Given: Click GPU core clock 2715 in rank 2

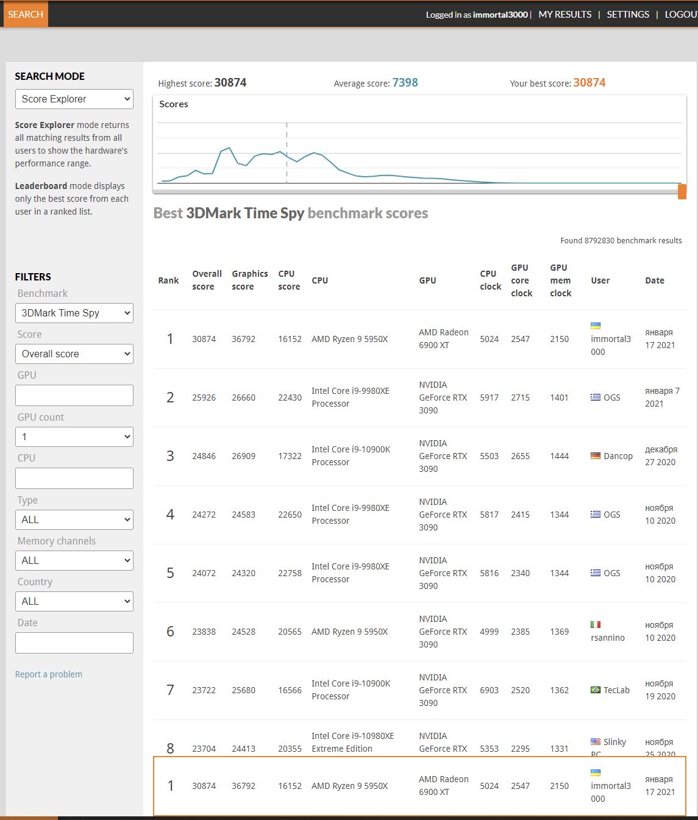Looking at the screenshot, I should pos(520,398).
